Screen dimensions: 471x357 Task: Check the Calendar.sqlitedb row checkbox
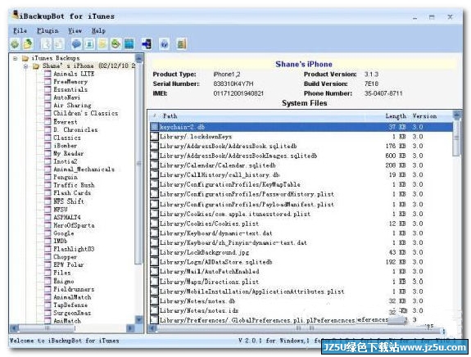(154, 165)
